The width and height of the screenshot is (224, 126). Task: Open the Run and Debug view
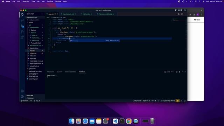(22, 31)
